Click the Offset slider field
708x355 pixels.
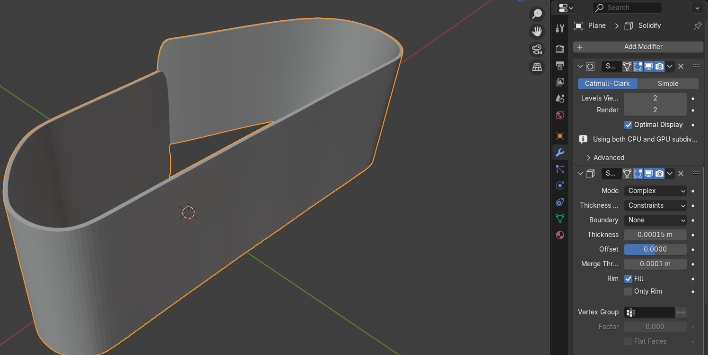655,249
